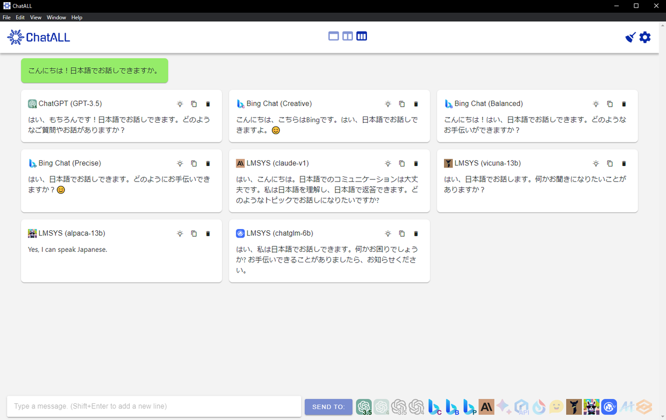The height and width of the screenshot is (420, 666).
Task: Delete the LMSYS (vicuna-13b) response
Action: [624, 163]
